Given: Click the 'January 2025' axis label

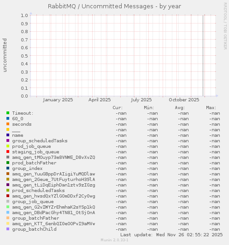Looking at the screenshot, I should point(58,100).
